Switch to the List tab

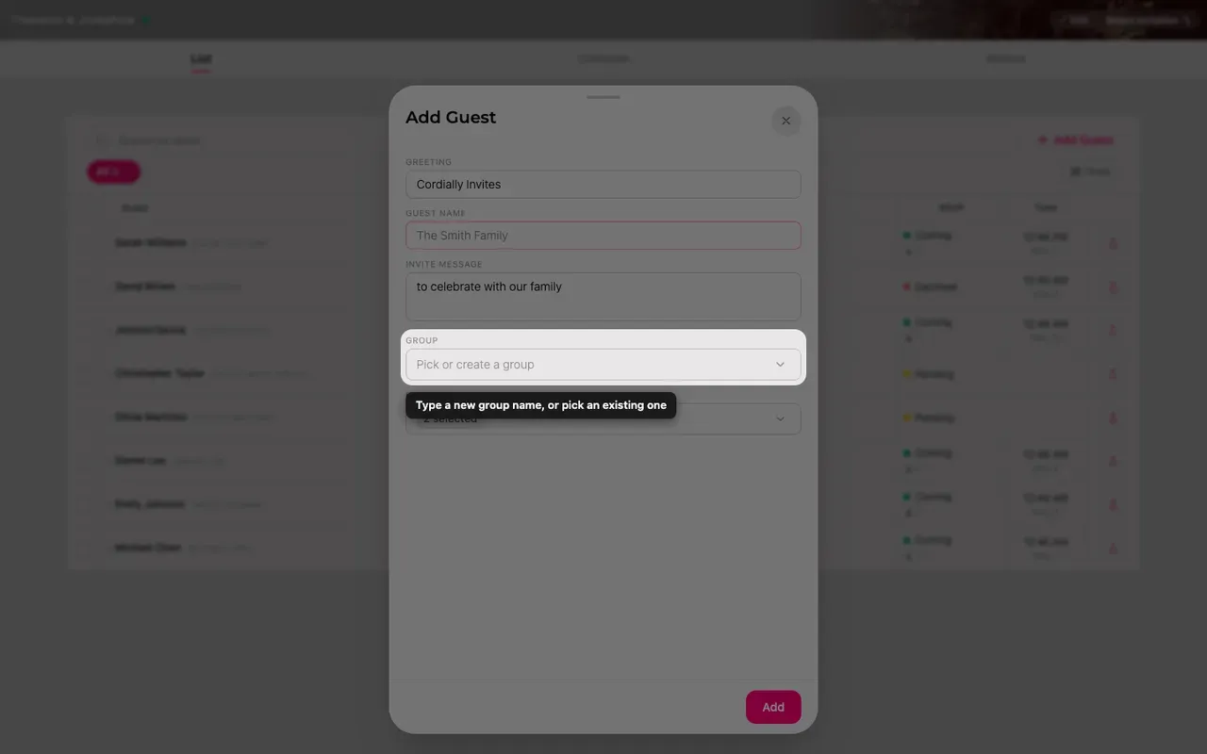[201, 58]
